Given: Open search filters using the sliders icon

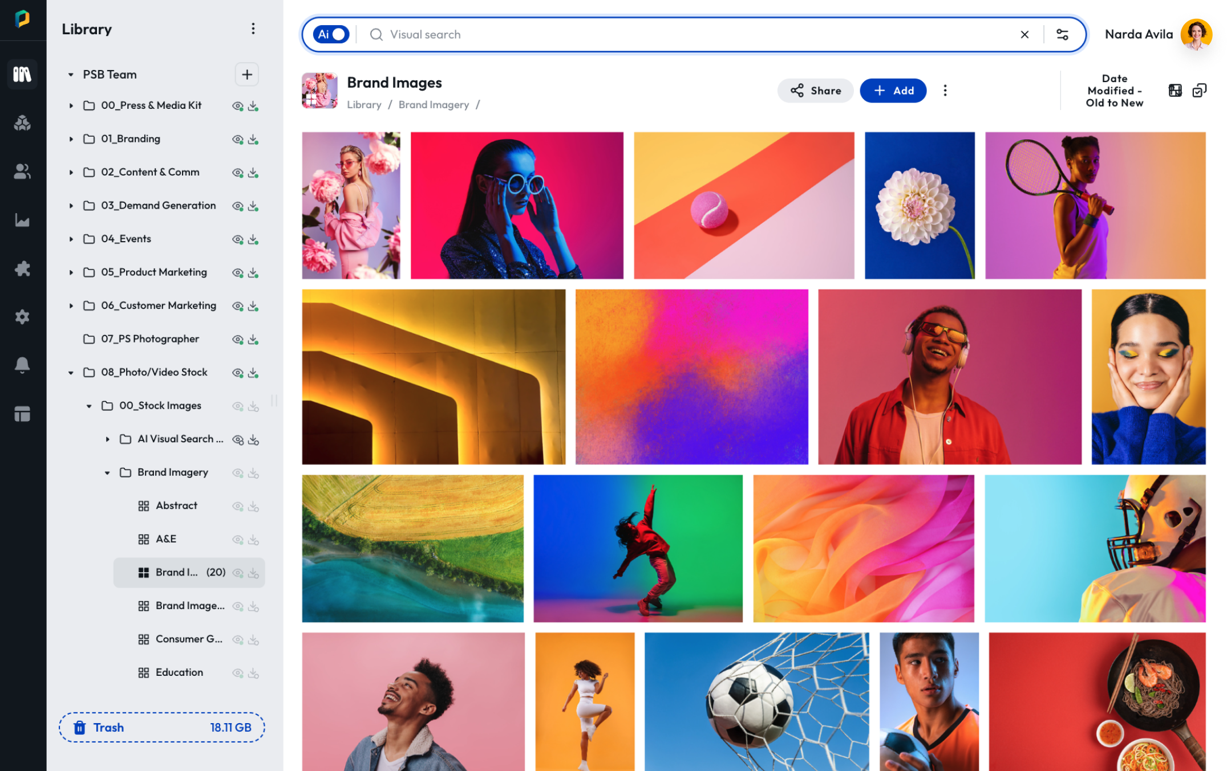Looking at the screenshot, I should [1062, 34].
